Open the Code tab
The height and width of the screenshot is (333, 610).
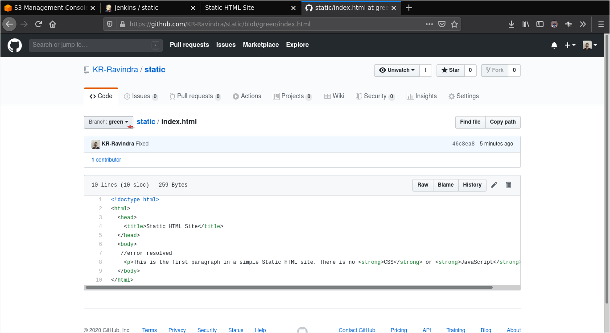[x=101, y=96]
